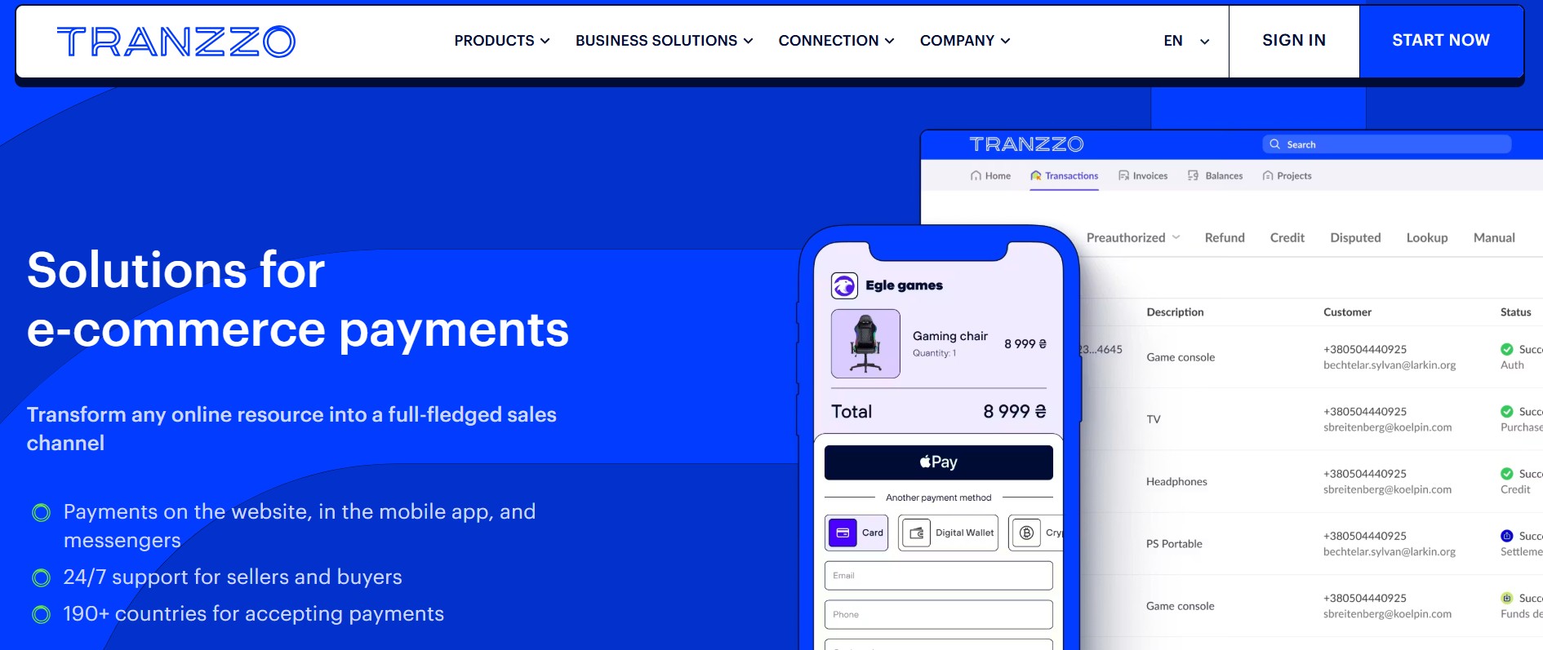The width and height of the screenshot is (1543, 650).
Task: Click the sbreitenberg@koelpin.com email in TV row
Action: [x=1388, y=427]
